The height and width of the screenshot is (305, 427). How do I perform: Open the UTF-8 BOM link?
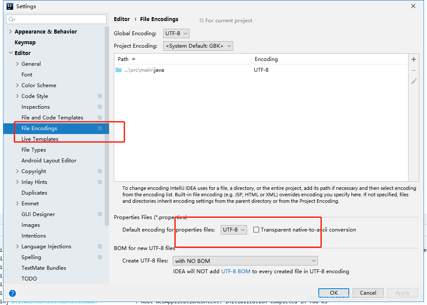235,271
